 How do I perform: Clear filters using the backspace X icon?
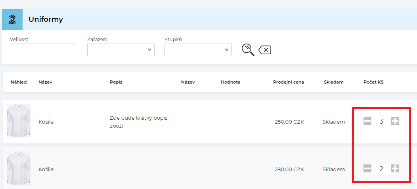pos(265,50)
